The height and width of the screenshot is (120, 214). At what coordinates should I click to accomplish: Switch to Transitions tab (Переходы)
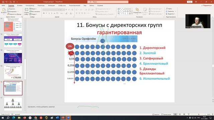tap(41, 6)
